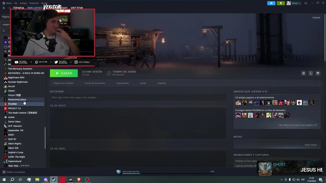Click the Aplicando parche download progress bar
Image resolution: width=326 pixels, height=183 pixels.
(168, 173)
